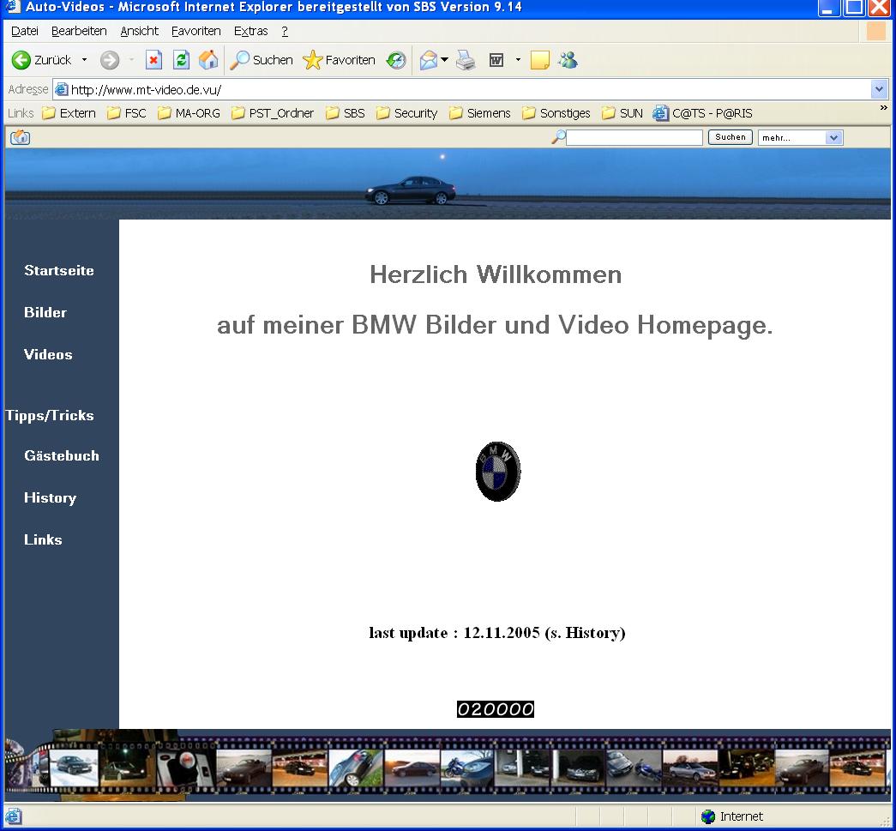Click the snowy BMW filmstrip thumbnail

(75, 767)
